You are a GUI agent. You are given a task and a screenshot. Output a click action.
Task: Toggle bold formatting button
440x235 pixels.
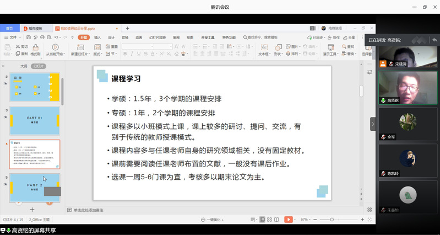(x=125, y=54)
